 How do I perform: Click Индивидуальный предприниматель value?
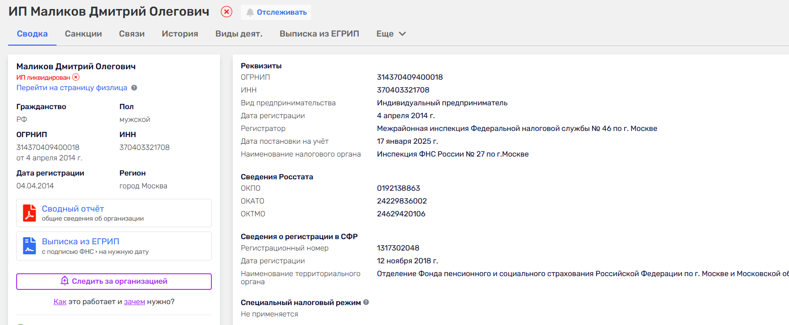tap(442, 103)
